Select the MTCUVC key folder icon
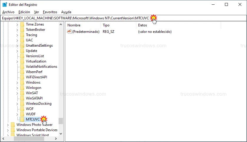The image size is (247, 142). (22, 119)
